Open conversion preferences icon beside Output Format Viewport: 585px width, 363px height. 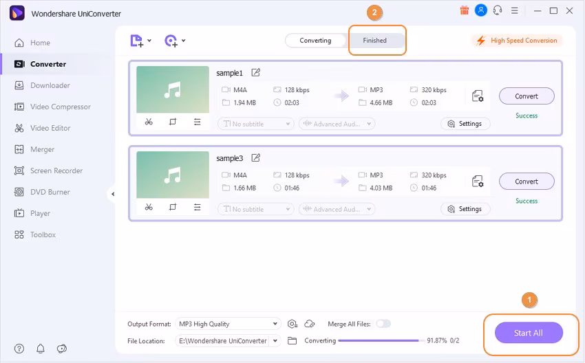pos(292,324)
